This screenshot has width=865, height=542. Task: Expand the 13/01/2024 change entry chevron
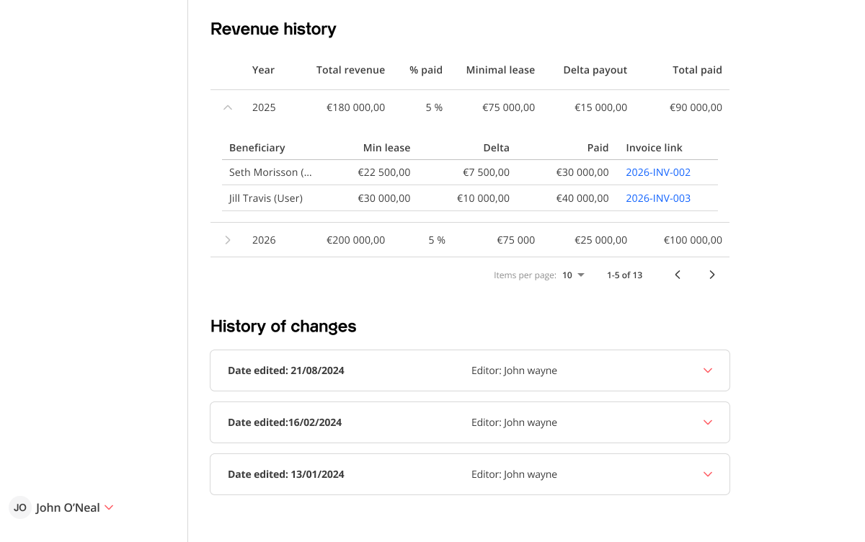coord(707,474)
